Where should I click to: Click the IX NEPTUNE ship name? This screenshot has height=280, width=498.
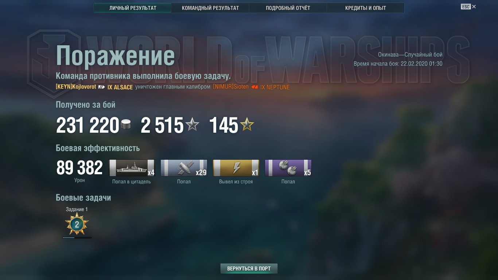coord(275,87)
